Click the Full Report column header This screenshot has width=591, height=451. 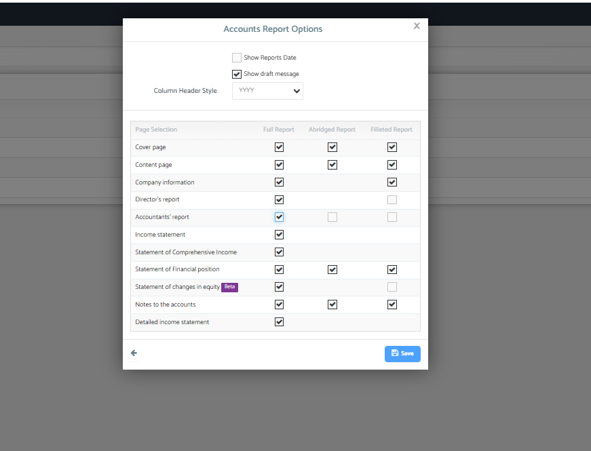point(279,130)
